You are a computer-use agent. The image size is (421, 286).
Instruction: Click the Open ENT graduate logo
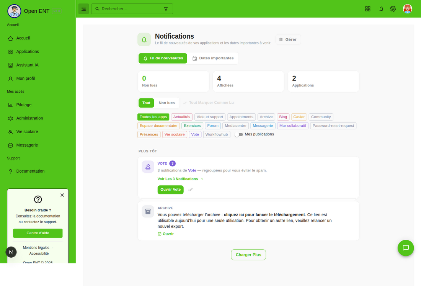coord(14,11)
